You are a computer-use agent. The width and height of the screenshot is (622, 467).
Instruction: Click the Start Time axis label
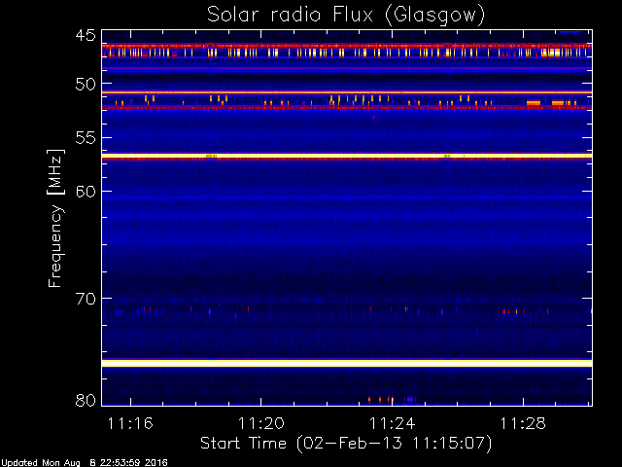pos(346,444)
